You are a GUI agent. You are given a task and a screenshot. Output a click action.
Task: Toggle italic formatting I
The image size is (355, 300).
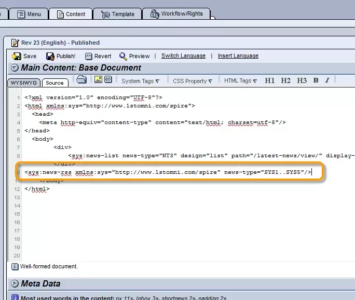coord(327,80)
